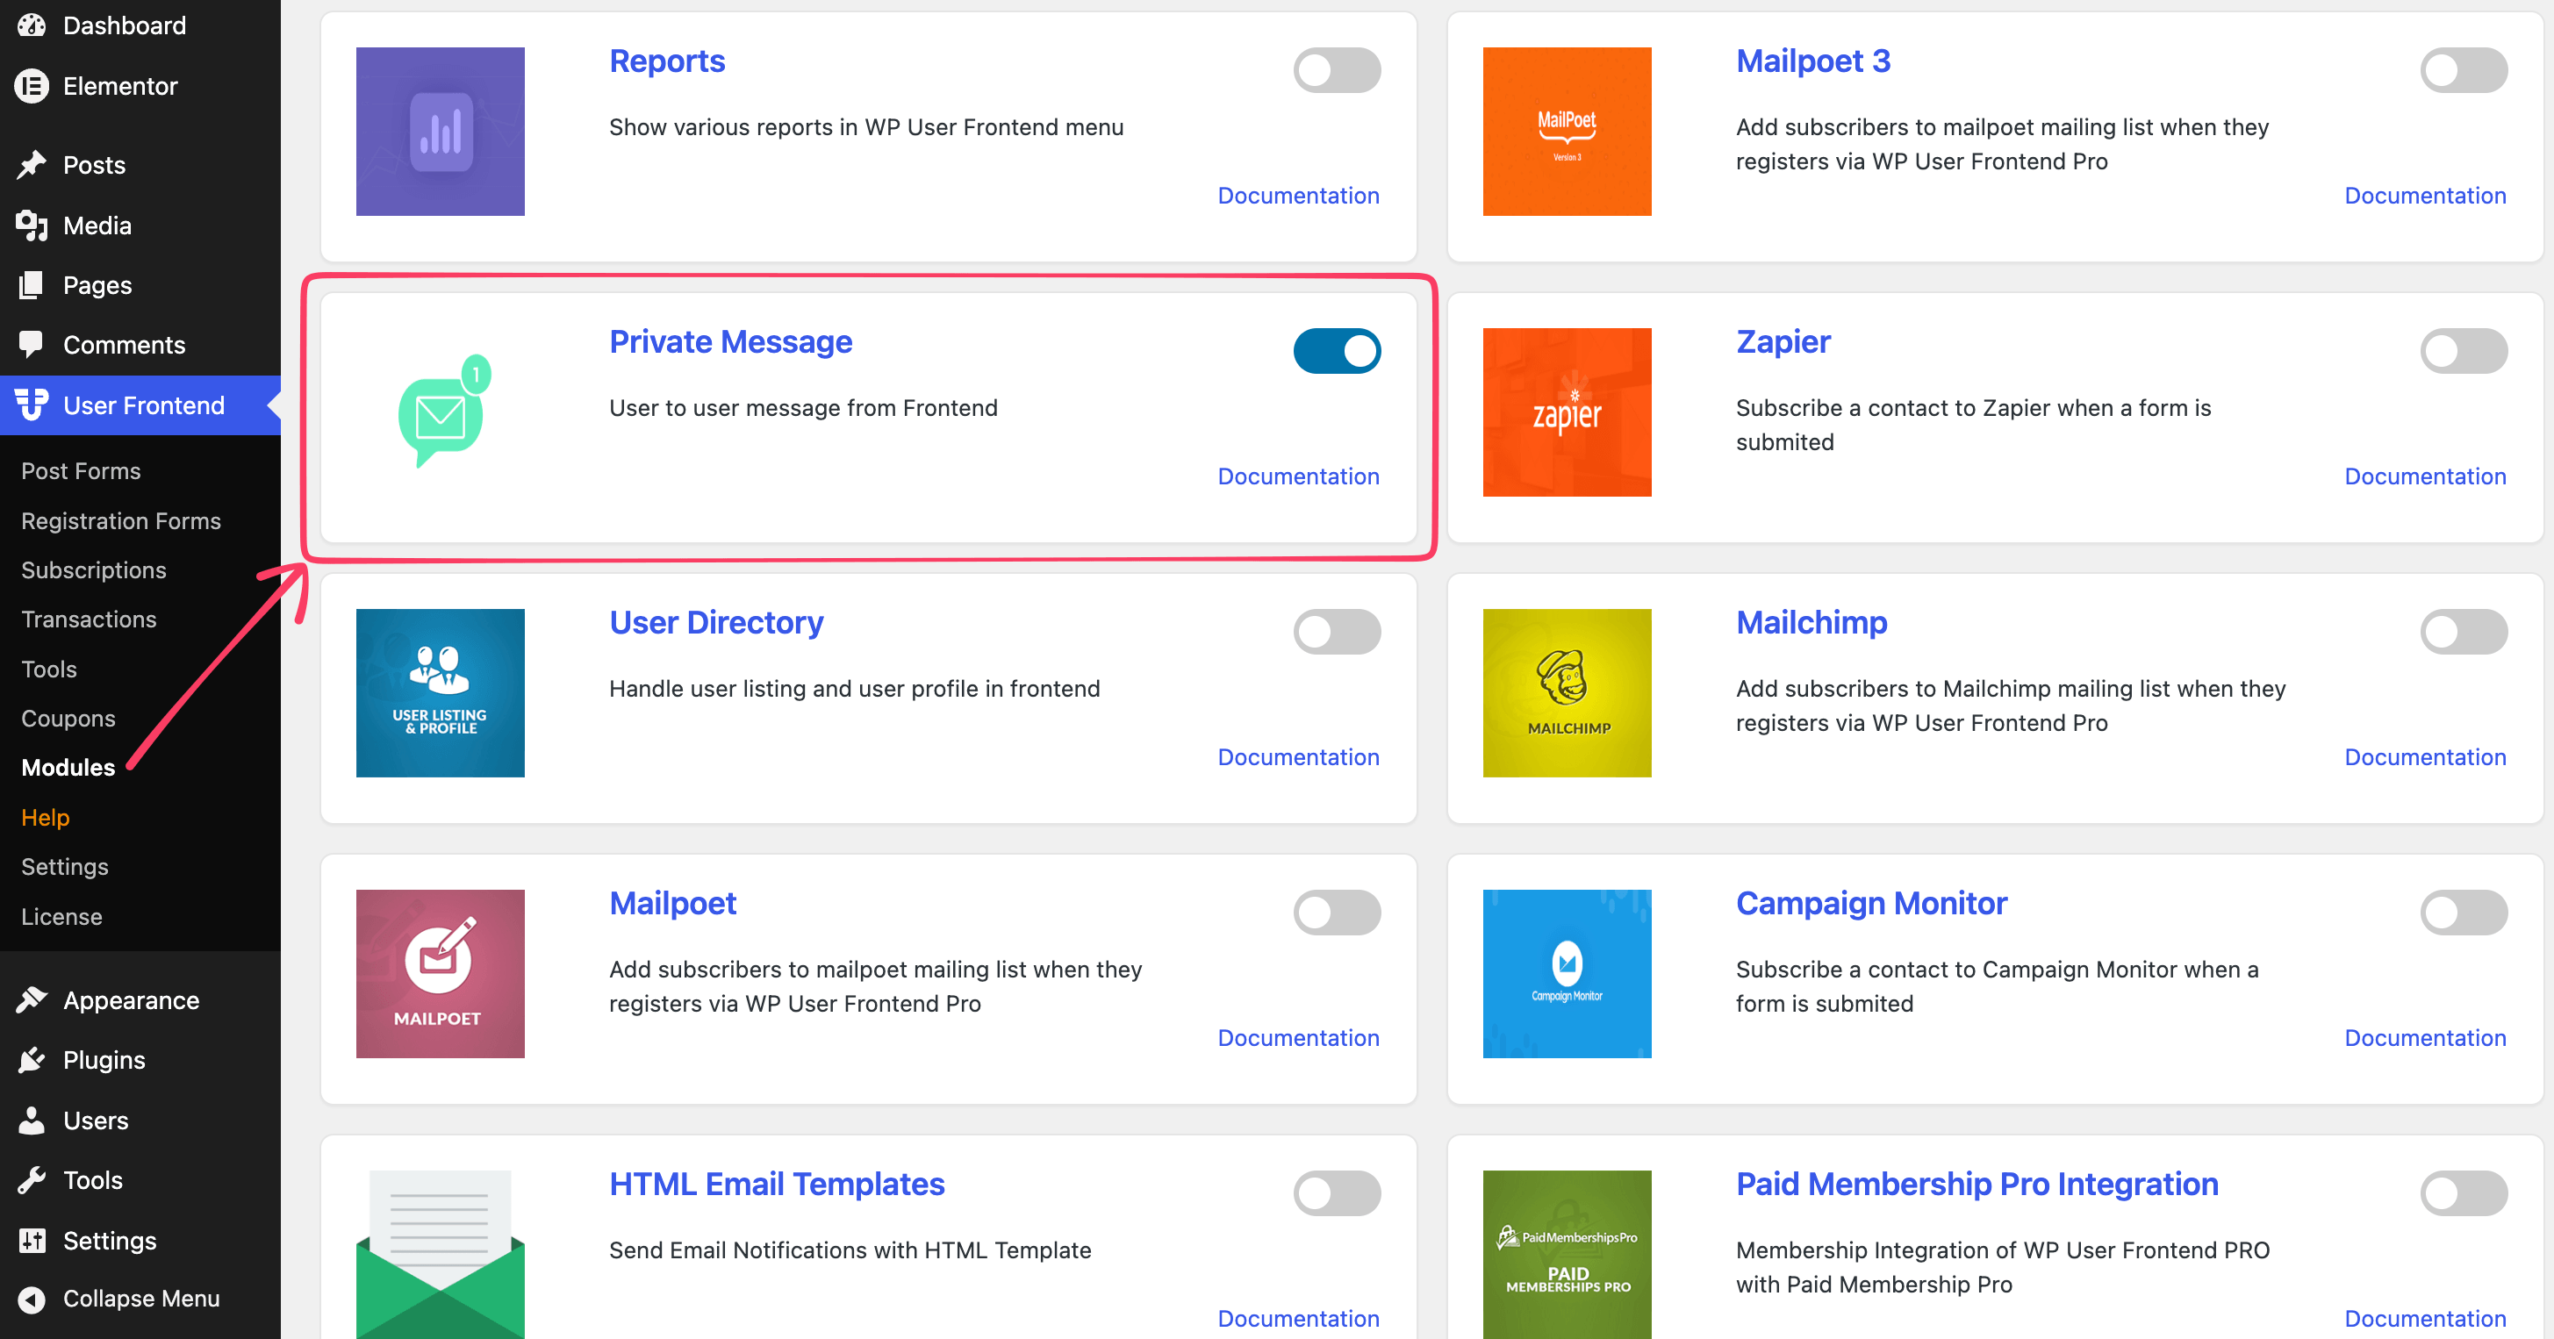
Task: Click the User Directory module title
Action: coord(716,622)
